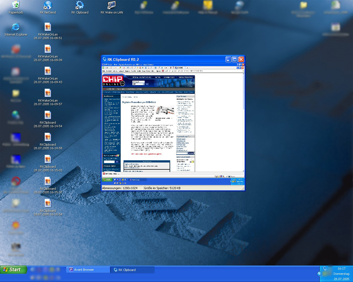Open the Papierkorb recycle bin icon
This screenshot has width=353, height=282.
(x=16, y=5)
